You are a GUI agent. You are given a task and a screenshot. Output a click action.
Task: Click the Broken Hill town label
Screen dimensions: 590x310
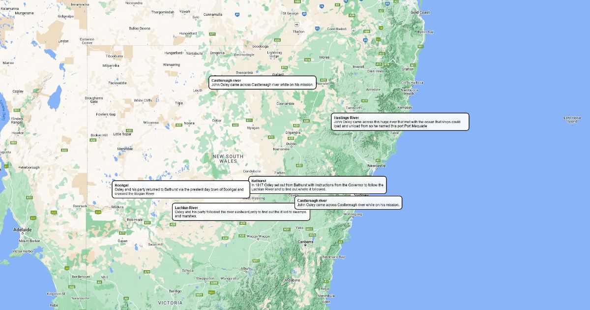[99, 135]
